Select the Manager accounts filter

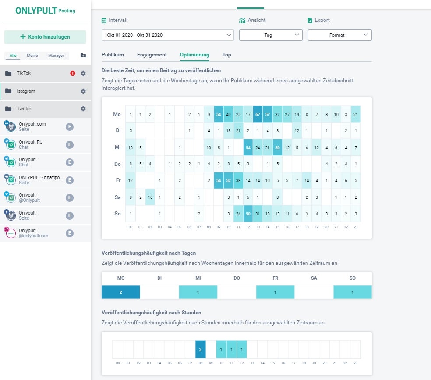(x=56, y=56)
